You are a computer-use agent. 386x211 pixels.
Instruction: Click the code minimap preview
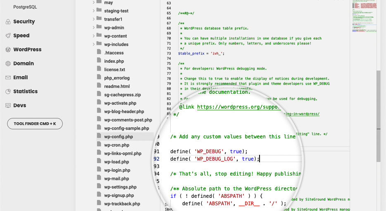(365, 16)
